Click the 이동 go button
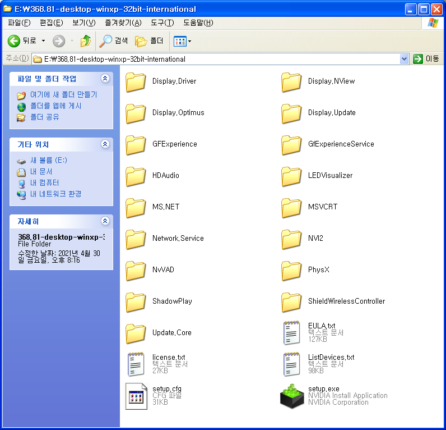 coord(426,59)
